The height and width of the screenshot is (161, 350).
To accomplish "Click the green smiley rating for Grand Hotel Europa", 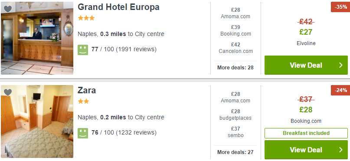I will (x=83, y=50).
